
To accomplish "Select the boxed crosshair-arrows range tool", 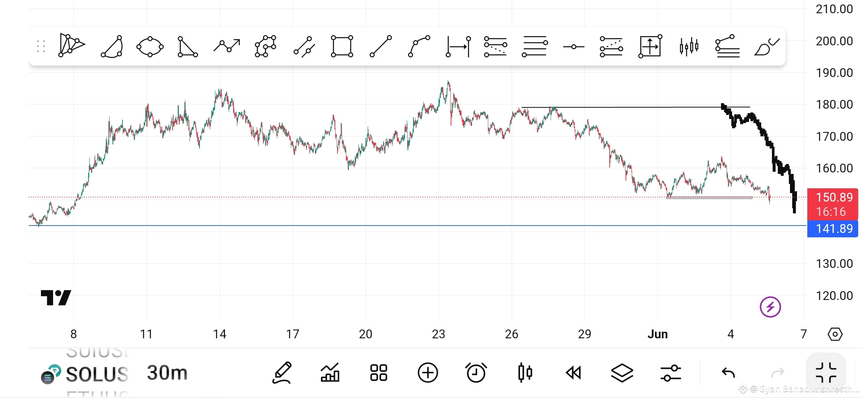I will click(x=650, y=46).
